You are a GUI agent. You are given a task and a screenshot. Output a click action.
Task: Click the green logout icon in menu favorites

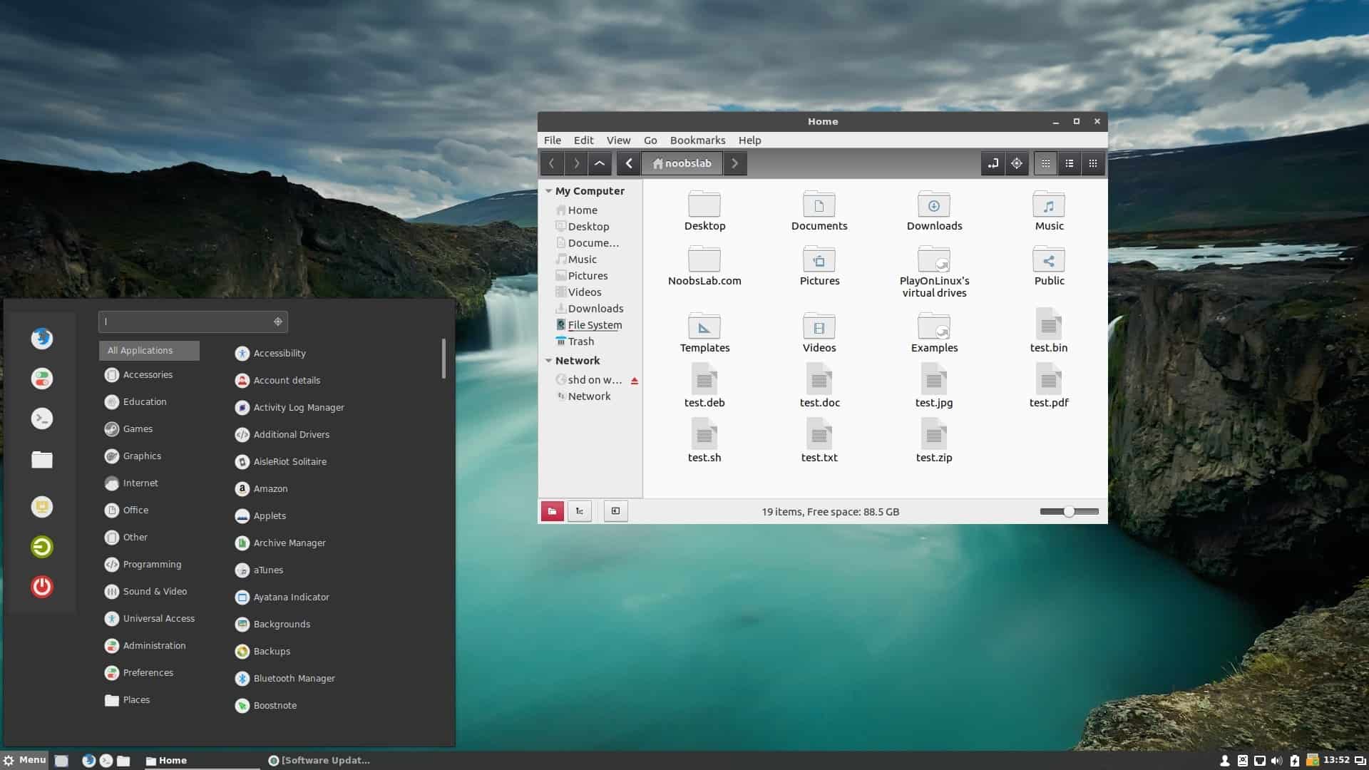(x=42, y=547)
